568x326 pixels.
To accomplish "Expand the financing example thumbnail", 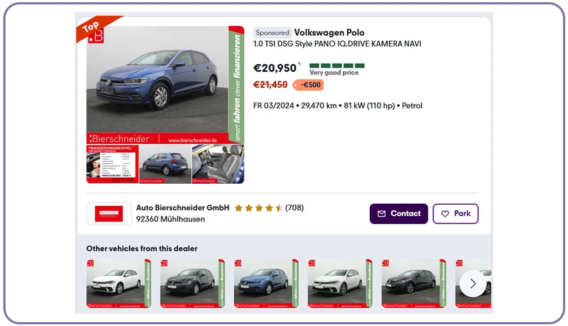I will click(112, 164).
